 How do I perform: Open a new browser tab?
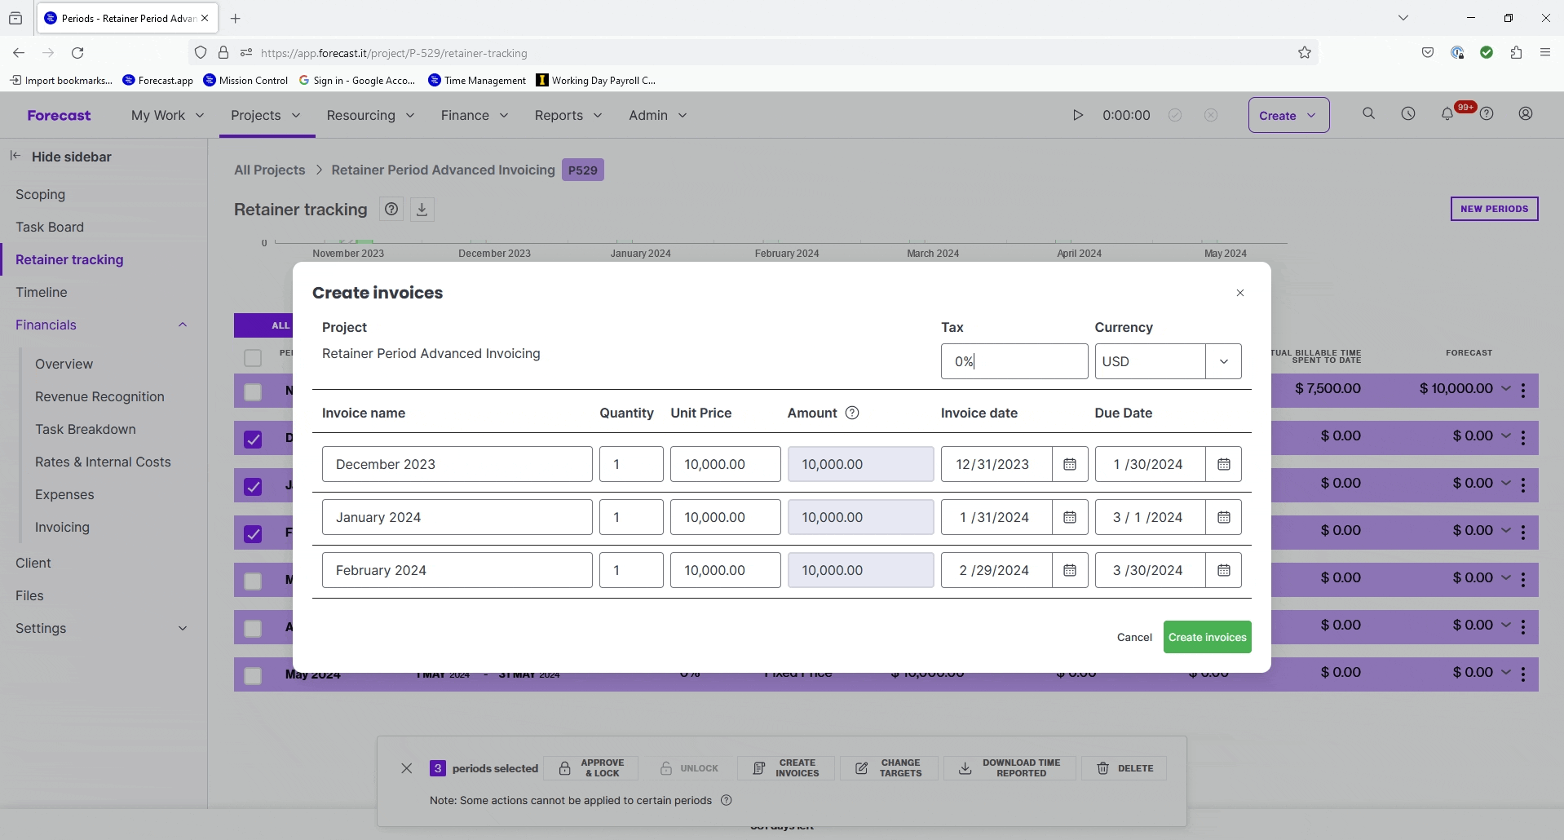(x=236, y=18)
